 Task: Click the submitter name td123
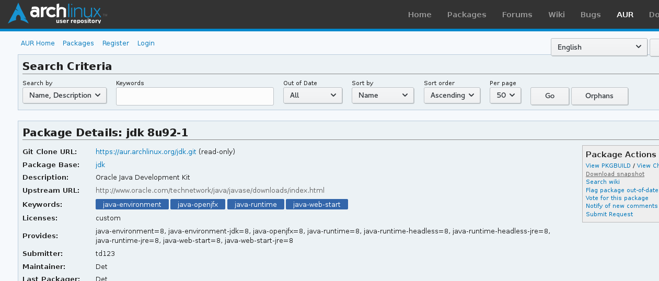point(105,253)
